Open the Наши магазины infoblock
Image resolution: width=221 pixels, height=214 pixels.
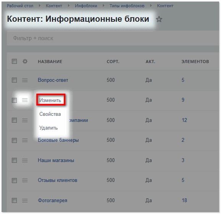(56, 160)
